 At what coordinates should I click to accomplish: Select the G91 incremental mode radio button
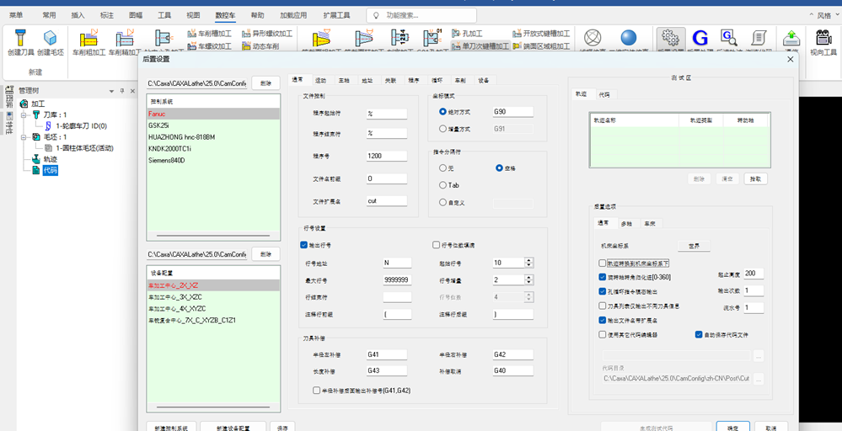tap(442, 129)
